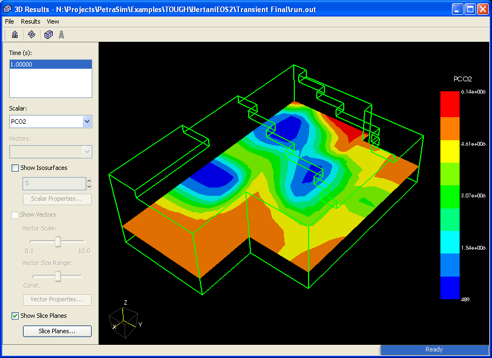Screen dimensions: 492x358
Task: Click the well derrick toolbar icon
Action: [62, 35]
